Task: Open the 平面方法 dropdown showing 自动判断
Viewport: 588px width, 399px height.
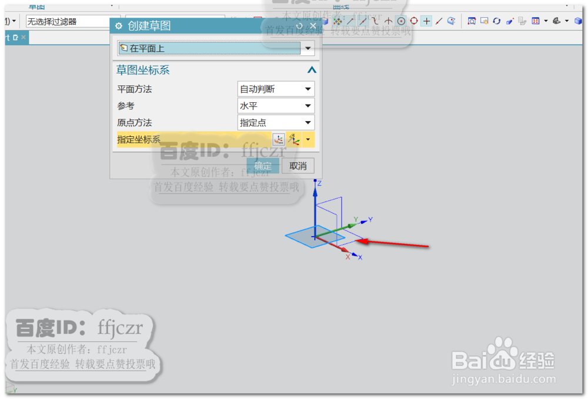Action: [308, 88]
